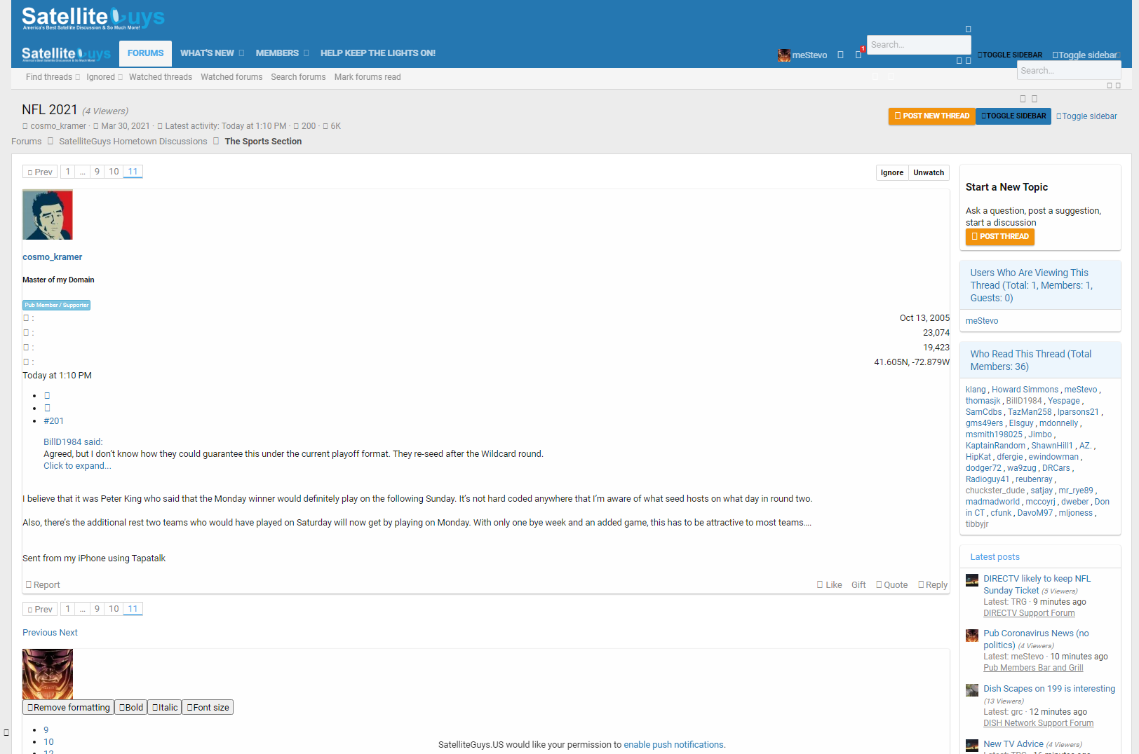Click Prev in top pagination
Viewport: 1139px width, 754px height.
[40, 172]
